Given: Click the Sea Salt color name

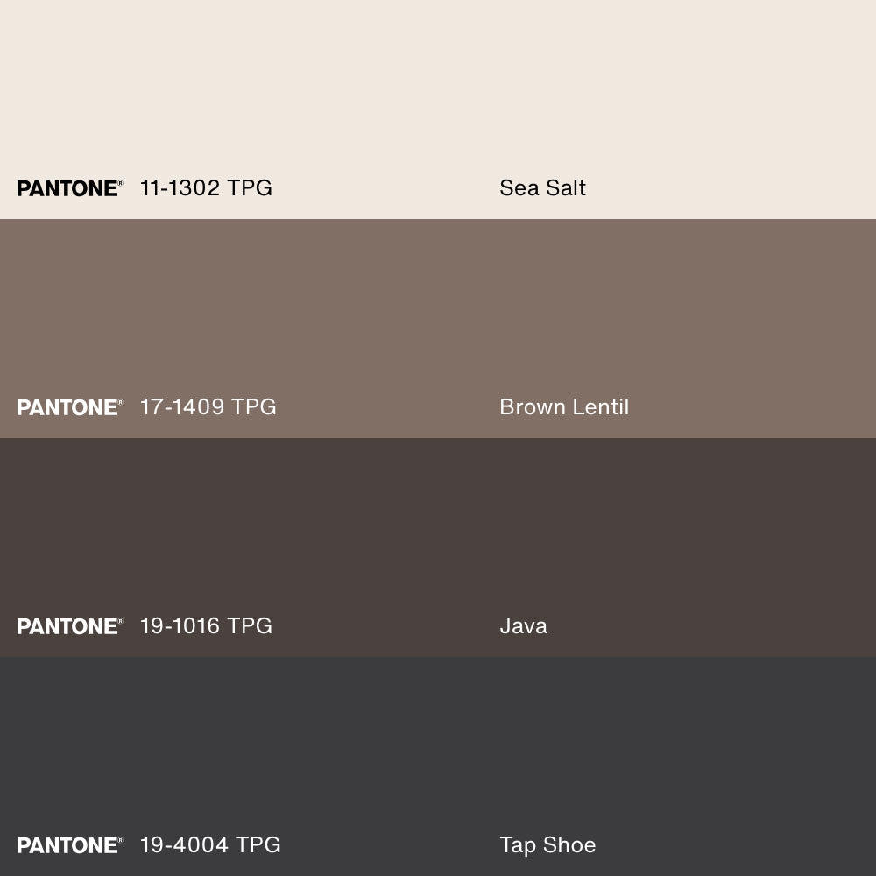Looking at the screenshot, I should tap(542, 187).
